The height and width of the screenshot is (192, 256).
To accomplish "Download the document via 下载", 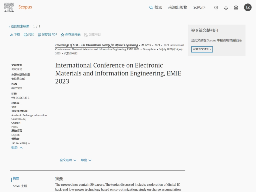I will [15, 35].
